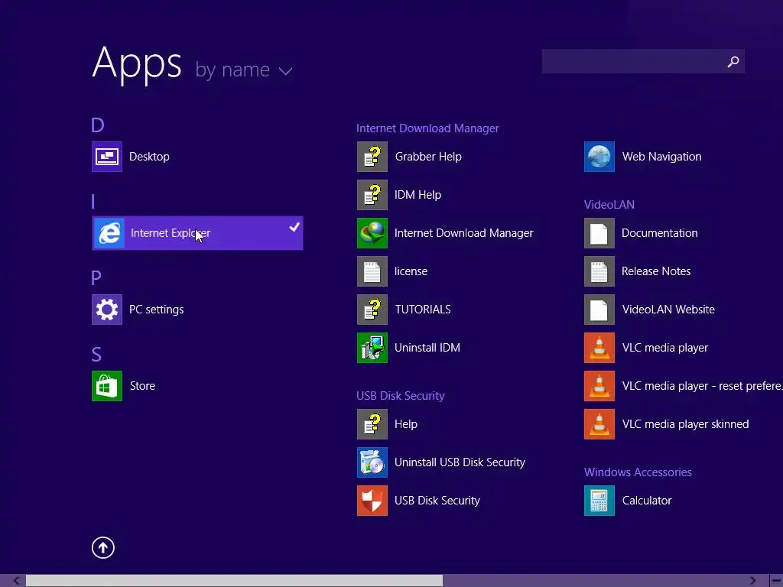Open Release Notes icon
The width and height of the screenshot is (783, 587).
pos(599,271)
